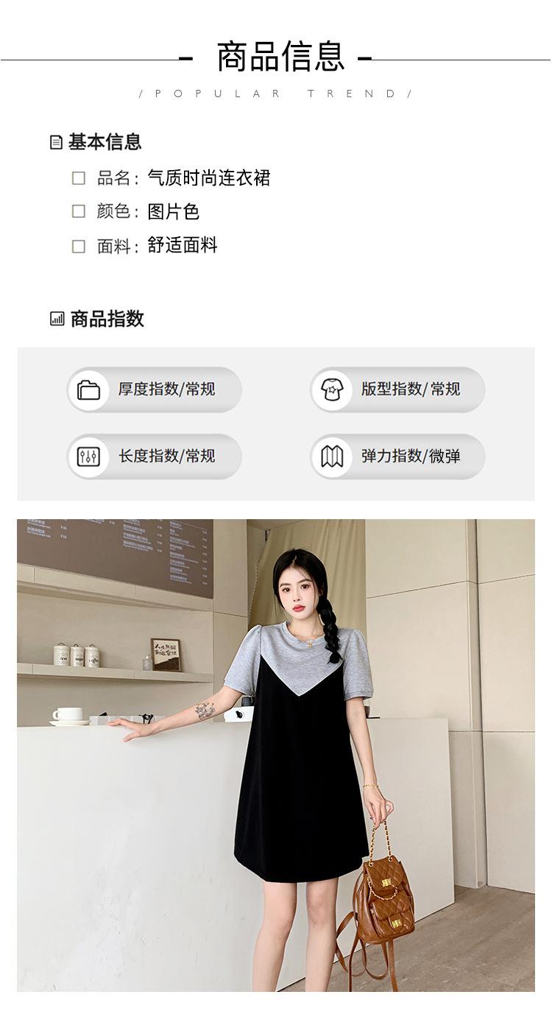Click the folder icon beside 厚度指数
This screenshot has width=552, height=1014.
point(89,390)
